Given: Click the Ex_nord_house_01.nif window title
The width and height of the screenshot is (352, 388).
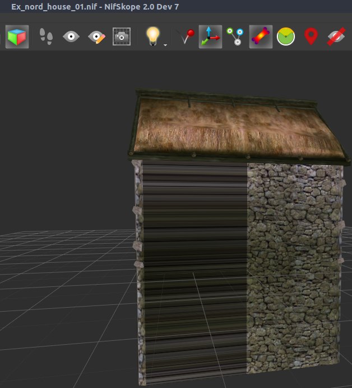Looking at the screenshot, I should coord(95,7).
